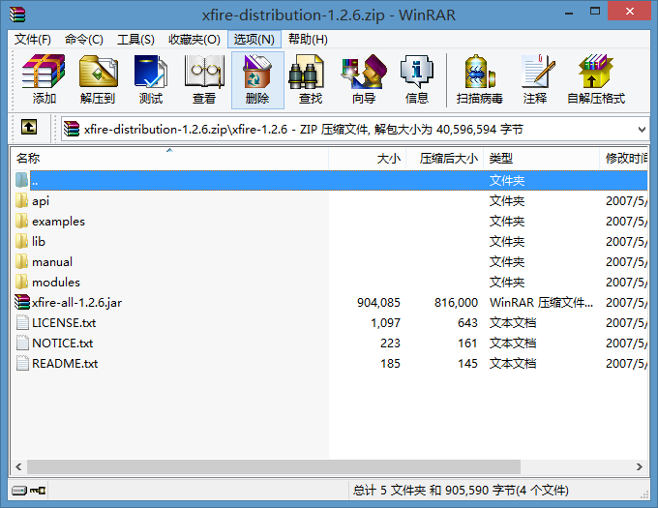Run the 测试 (Test) archive tool
This screenshot has height=508, width=658.
tap(151, 79)
